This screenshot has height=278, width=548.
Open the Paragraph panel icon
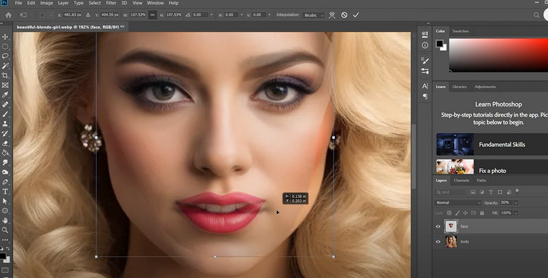coord(425,96)
